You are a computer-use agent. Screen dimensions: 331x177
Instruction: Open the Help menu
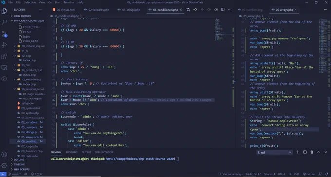80,2
